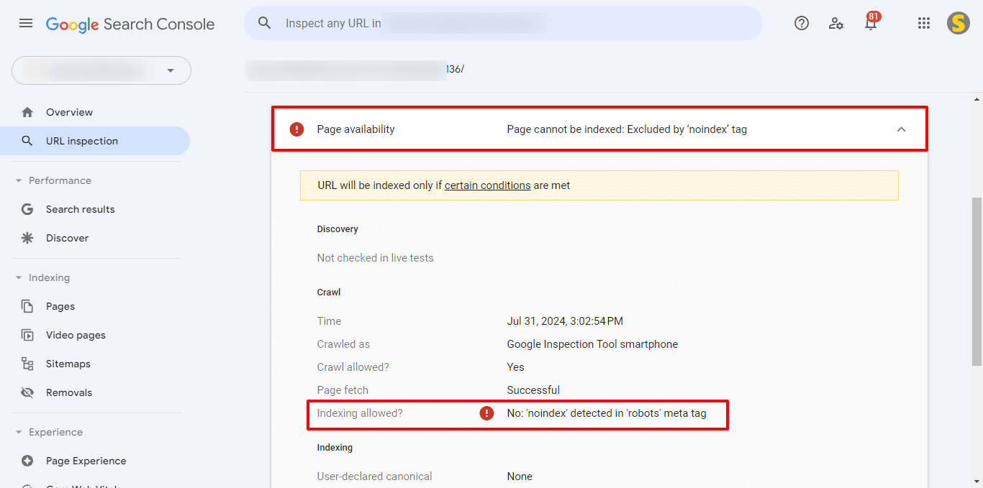Screen dimensions: 983x488
Task: Click Page availability header text
Action: pyautogui.click(x=356, y=129)
